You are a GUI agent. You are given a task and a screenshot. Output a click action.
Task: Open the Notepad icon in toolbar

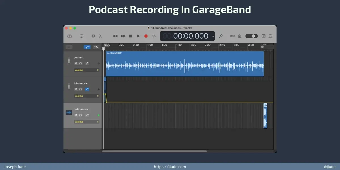click(263, 36)
